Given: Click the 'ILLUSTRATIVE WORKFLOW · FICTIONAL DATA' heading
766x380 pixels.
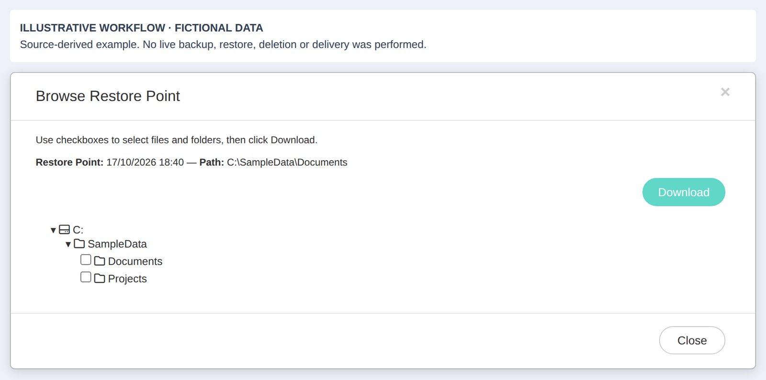Looking at the screenshot, I should pos(141,28).
